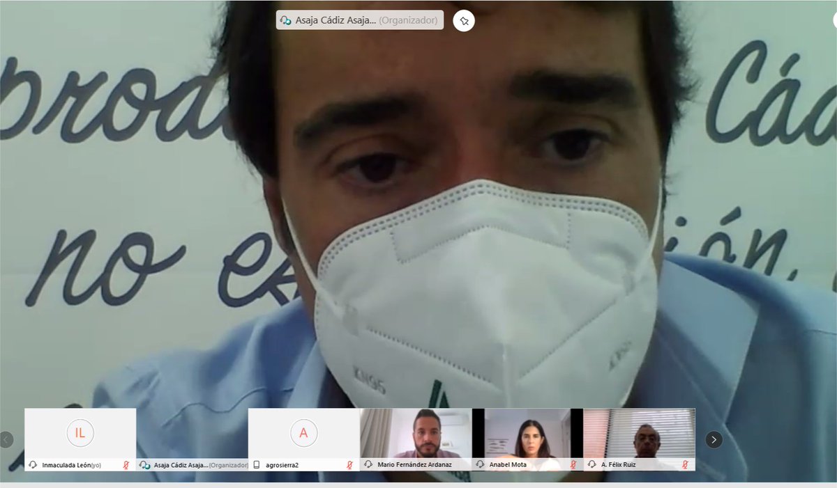Open A. Félix Ruiz video thumbnail

tap(640, 440)
